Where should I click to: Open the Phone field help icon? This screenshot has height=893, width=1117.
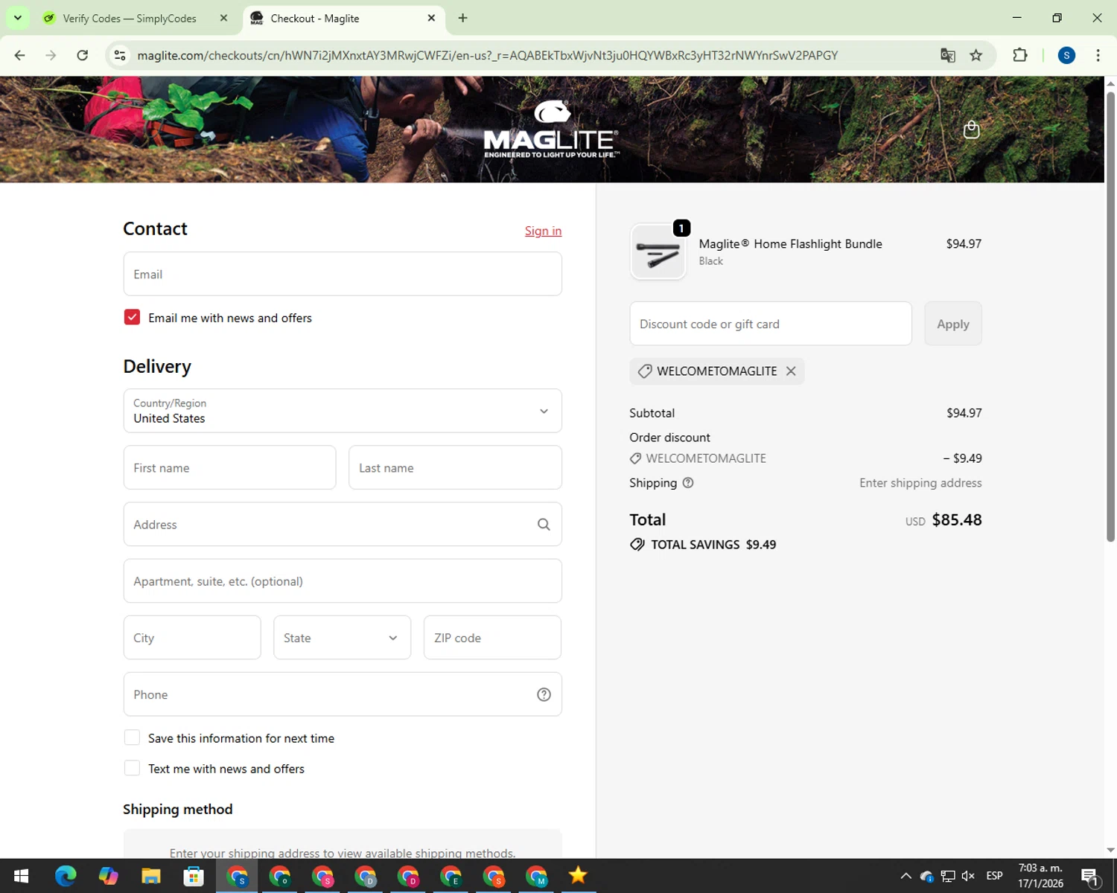[x=544, y=694]
